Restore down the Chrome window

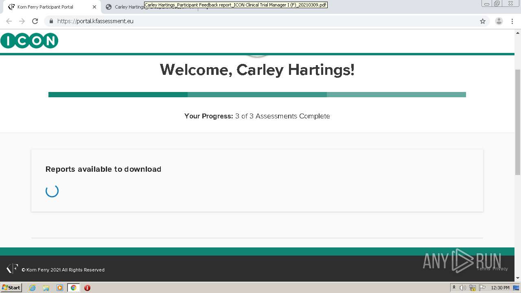(x=497, y=4)
